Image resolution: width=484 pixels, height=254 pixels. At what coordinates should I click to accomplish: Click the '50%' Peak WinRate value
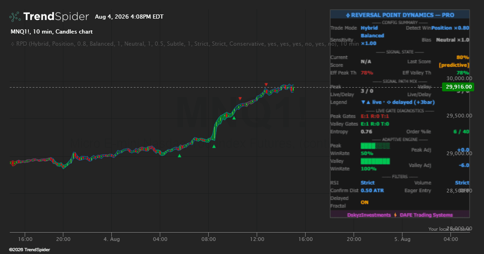[x=367, y=153]
